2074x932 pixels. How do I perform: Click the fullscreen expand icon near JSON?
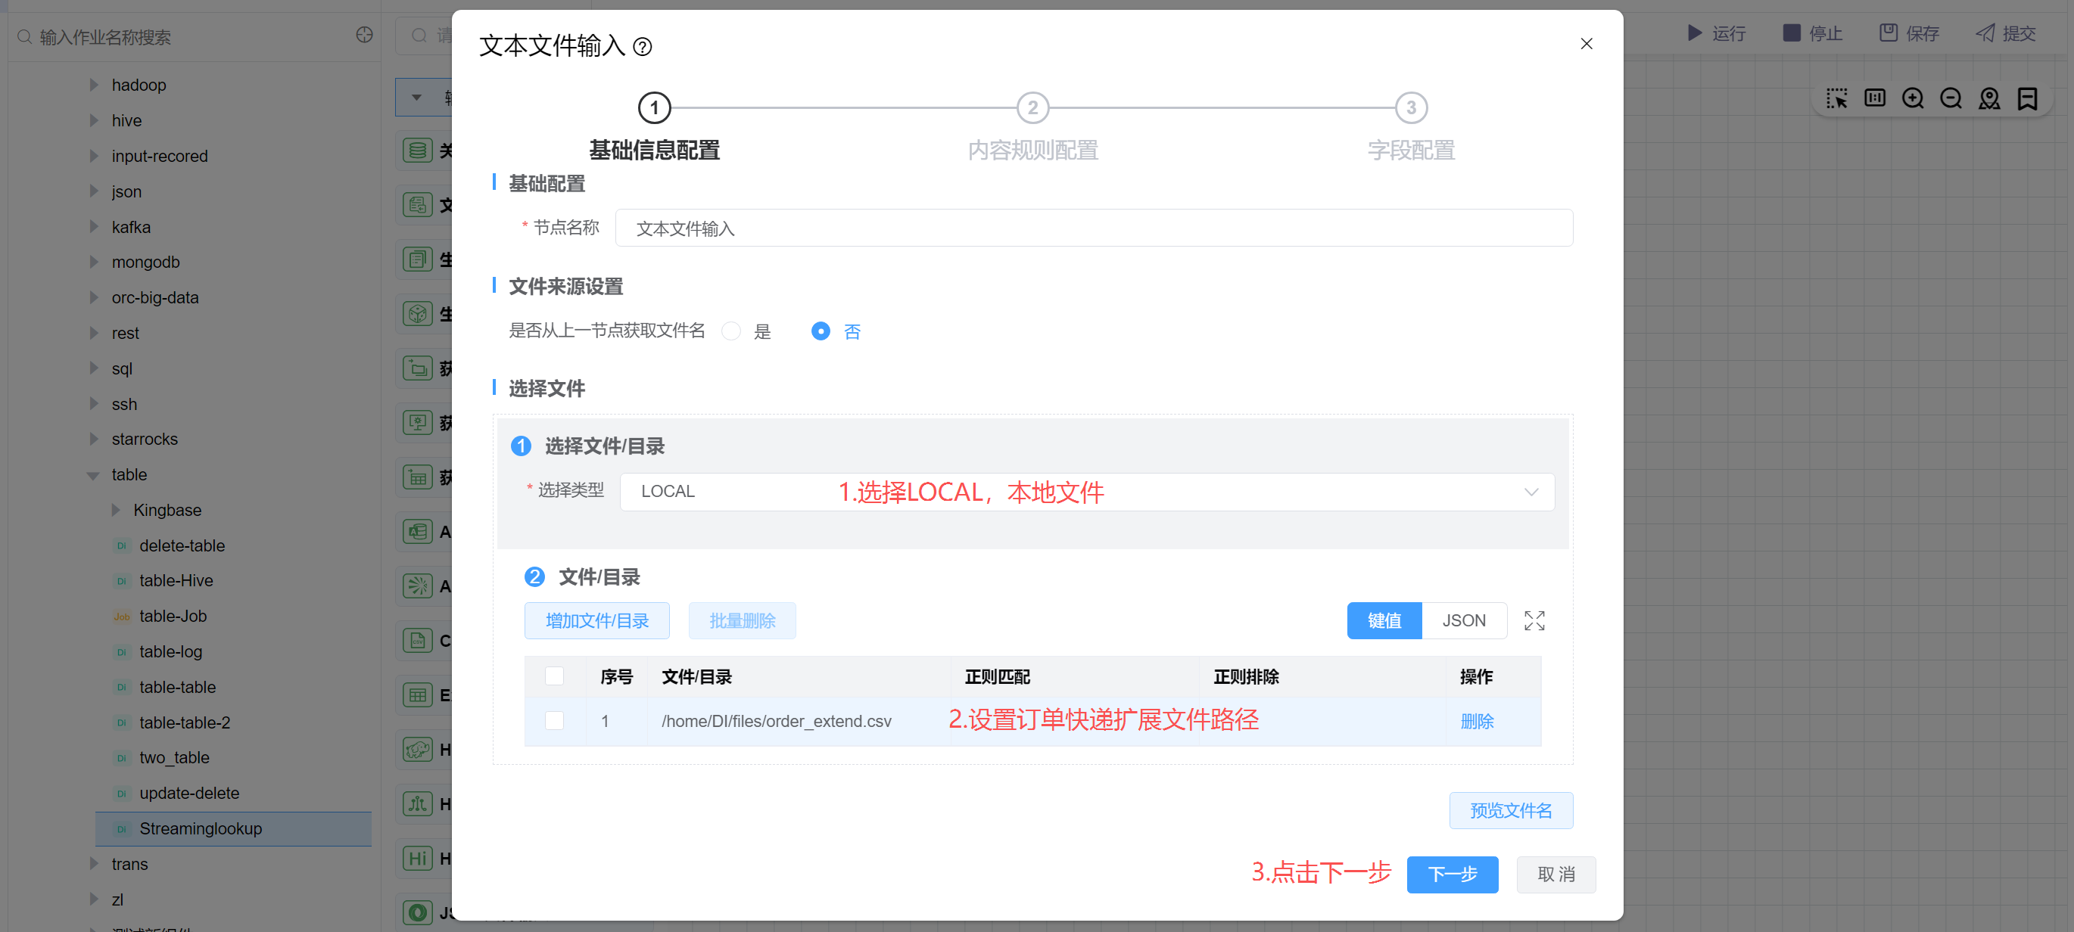pos(1534,620)
